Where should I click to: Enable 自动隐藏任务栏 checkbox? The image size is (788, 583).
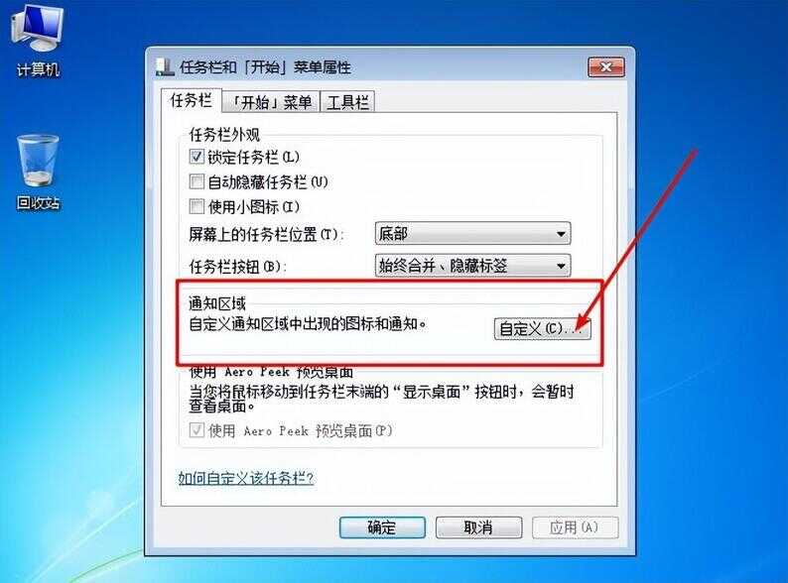[197, 181]
